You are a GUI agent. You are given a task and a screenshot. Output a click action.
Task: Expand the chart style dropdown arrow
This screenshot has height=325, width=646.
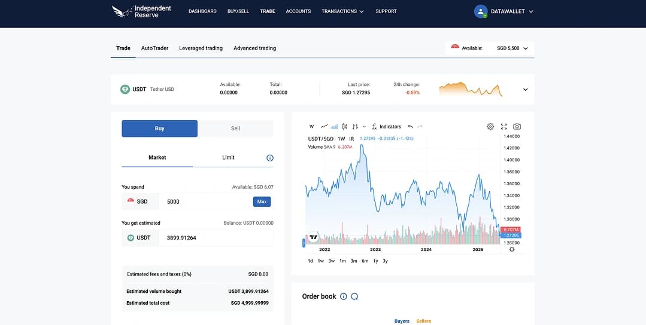pyautogui.click(x=364, y=127)
